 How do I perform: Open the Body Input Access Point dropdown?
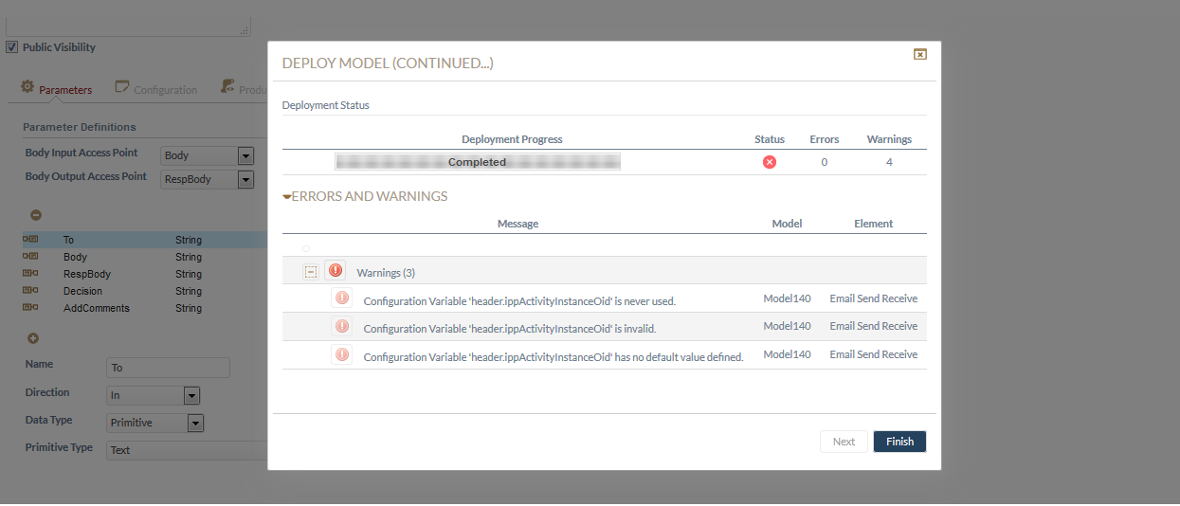pos(245,155)
